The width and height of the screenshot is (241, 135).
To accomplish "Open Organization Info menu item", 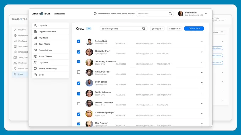I will coord(50,32).
